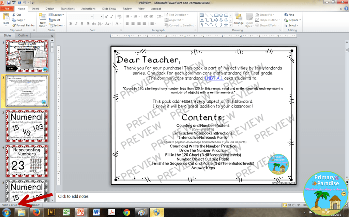Open the Select dropdown in Editing
This screenshot has width=349, height=218.
click(291, 25)
